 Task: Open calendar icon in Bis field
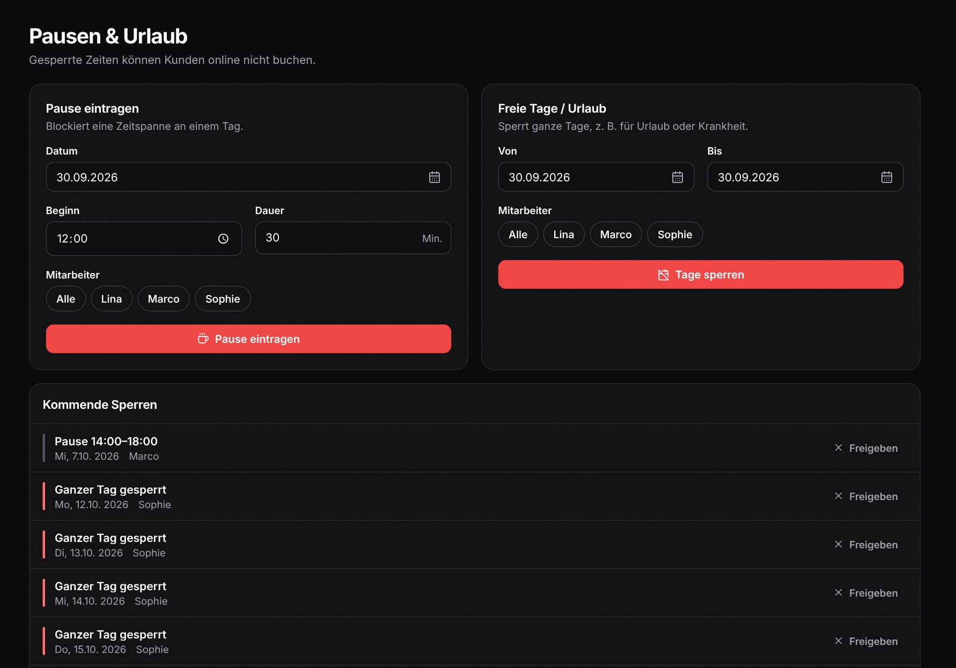pyautogui.click(x=886, y=177)
